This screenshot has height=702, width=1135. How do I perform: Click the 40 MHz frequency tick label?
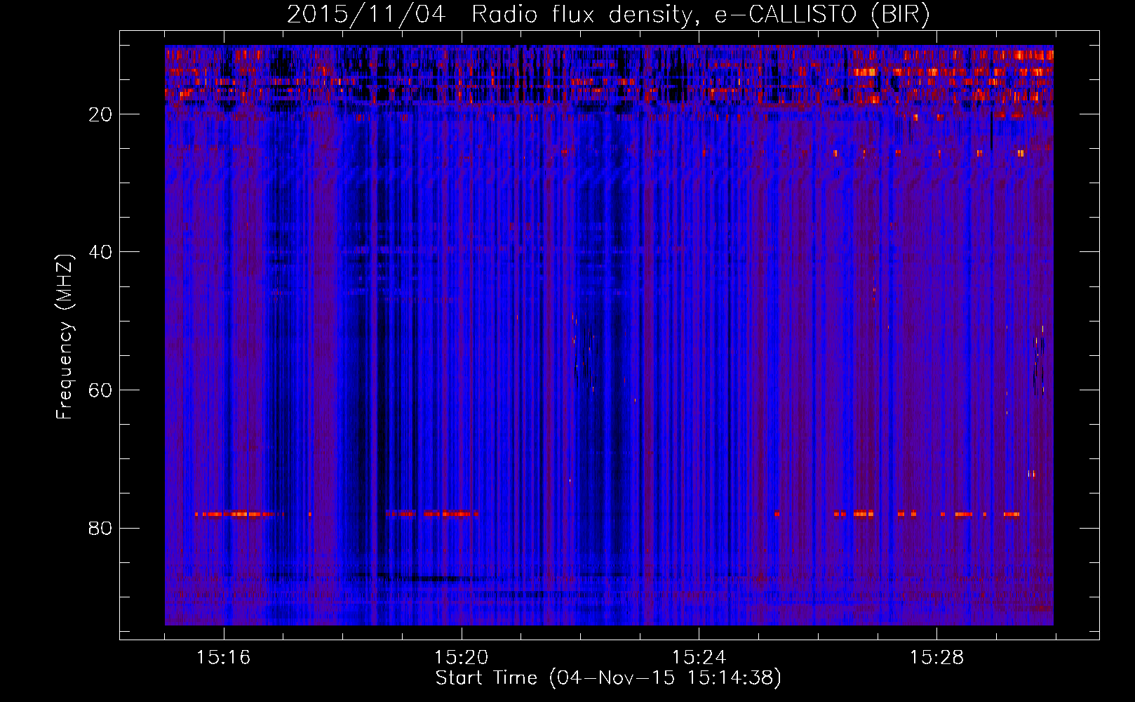(x=100, y=252)
